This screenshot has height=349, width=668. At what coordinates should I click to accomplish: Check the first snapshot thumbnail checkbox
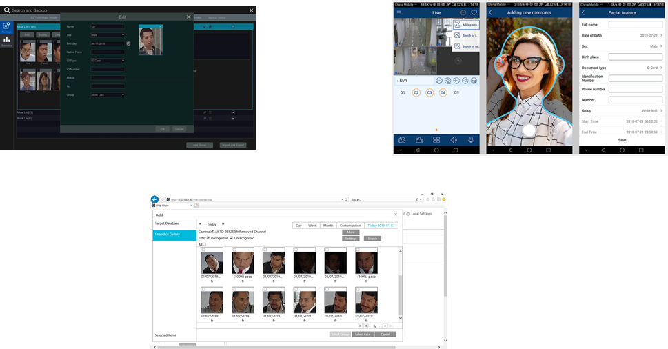pos(203,250)
